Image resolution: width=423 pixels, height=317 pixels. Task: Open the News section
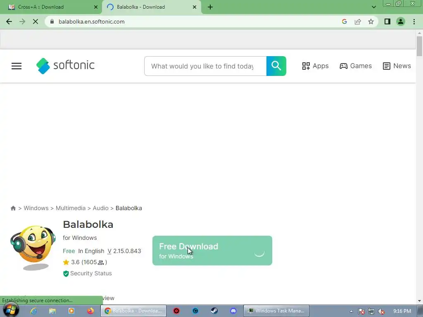click(x=397, y=66)
